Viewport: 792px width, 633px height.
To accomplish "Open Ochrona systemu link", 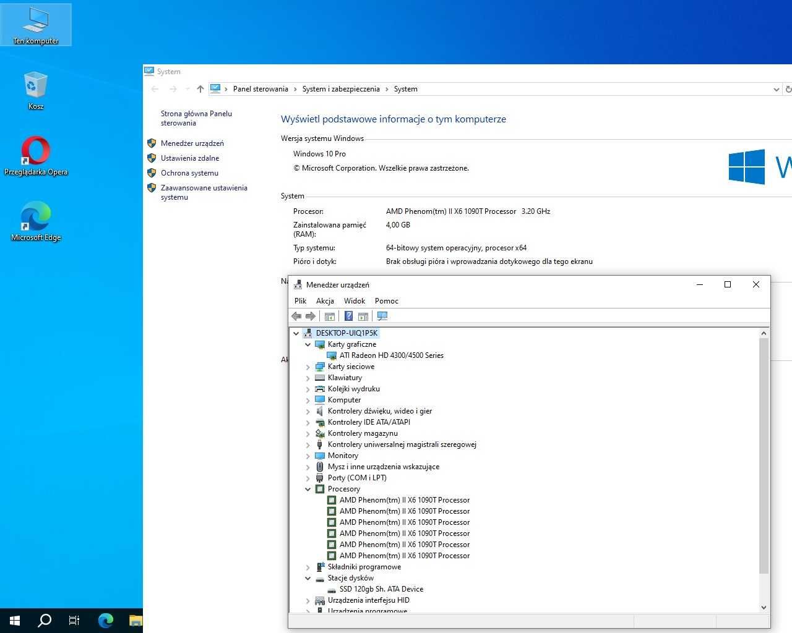I will point(189,173).
